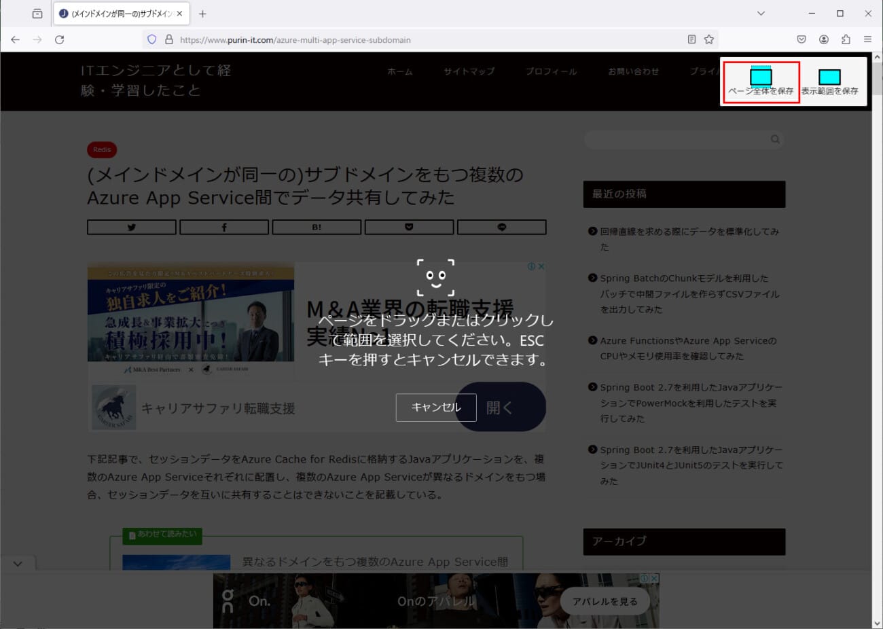
Task: Click the Save to Pocket icon
Action: pos(801,39)
